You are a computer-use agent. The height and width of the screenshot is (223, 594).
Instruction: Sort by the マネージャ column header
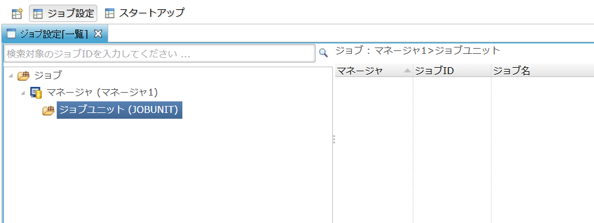click(373, 71)
